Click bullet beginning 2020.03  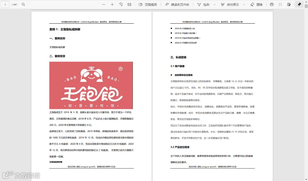(x=186, y=43)
